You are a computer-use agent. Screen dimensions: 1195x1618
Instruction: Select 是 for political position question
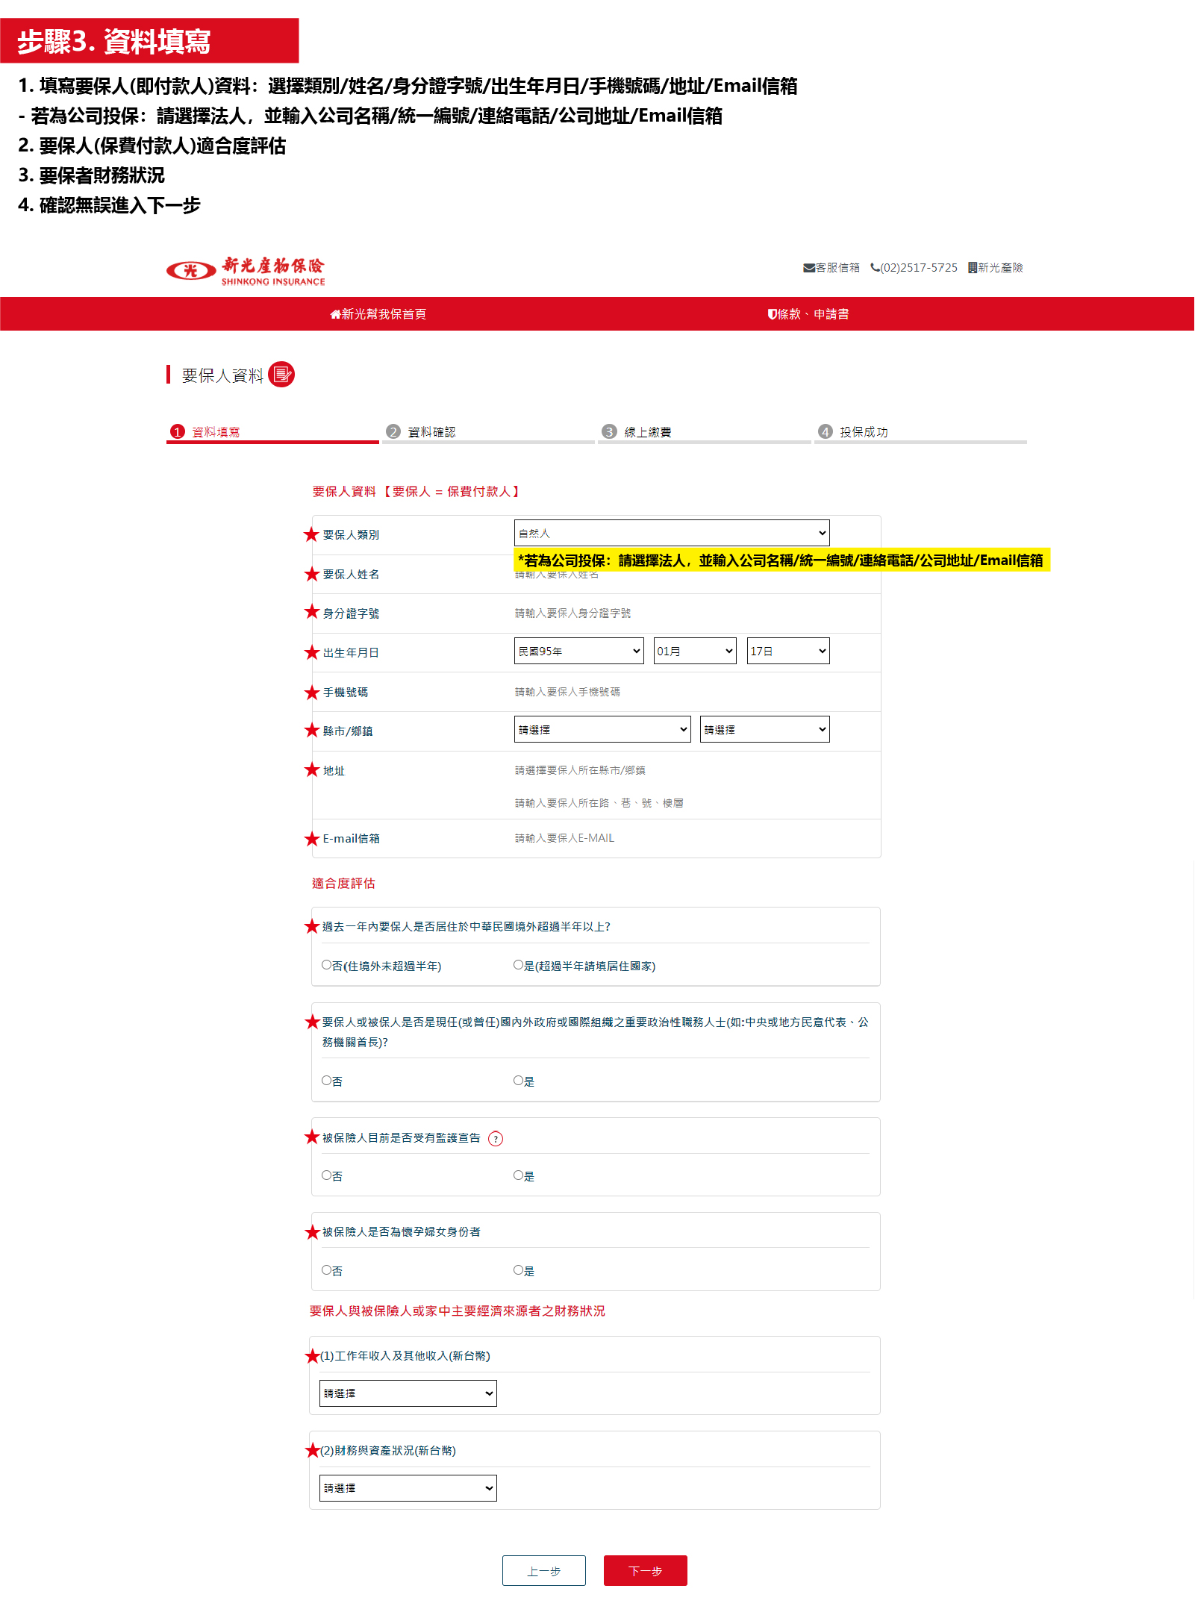519,1080
